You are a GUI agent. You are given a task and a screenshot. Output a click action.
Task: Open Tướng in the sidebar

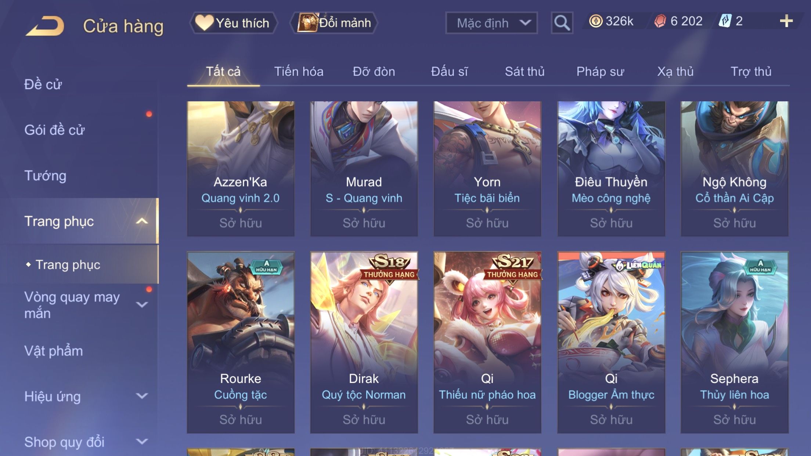(45, 175)
